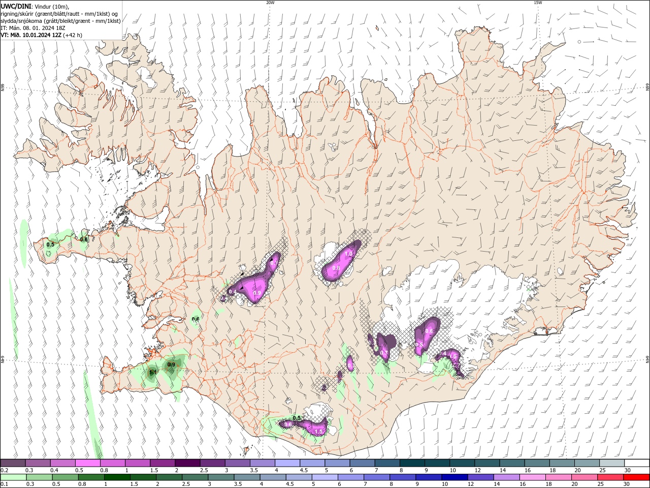Pick darkest green lower swatch starting at 1
Image resolution: width=650 pixels, height=488 pixels.
pyautogui.click(x=117, y=477)
